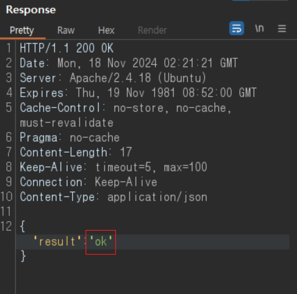Open the response hamburger options menu

tap(282, 29)
